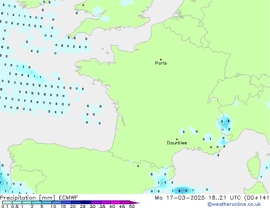Click the rain cell northeast of Dourbies
The height and width of the screenshot is (208, 270).
coord(225,124)
